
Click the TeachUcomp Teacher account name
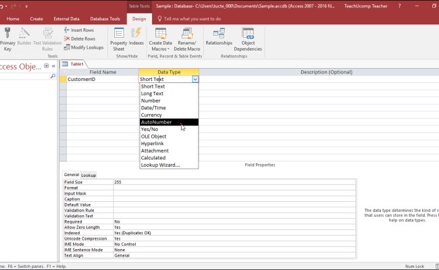click(365, 6)
